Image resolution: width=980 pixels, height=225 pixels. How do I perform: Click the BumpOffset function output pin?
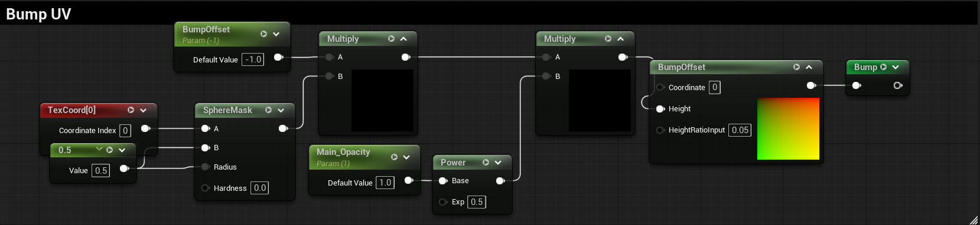coord(811,85)
